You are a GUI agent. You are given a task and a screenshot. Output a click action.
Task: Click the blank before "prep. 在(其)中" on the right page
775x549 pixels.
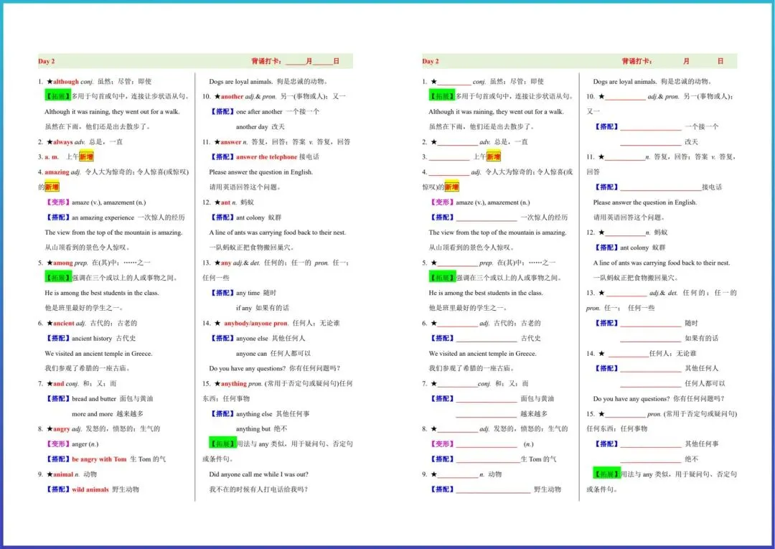pos(458,264)
